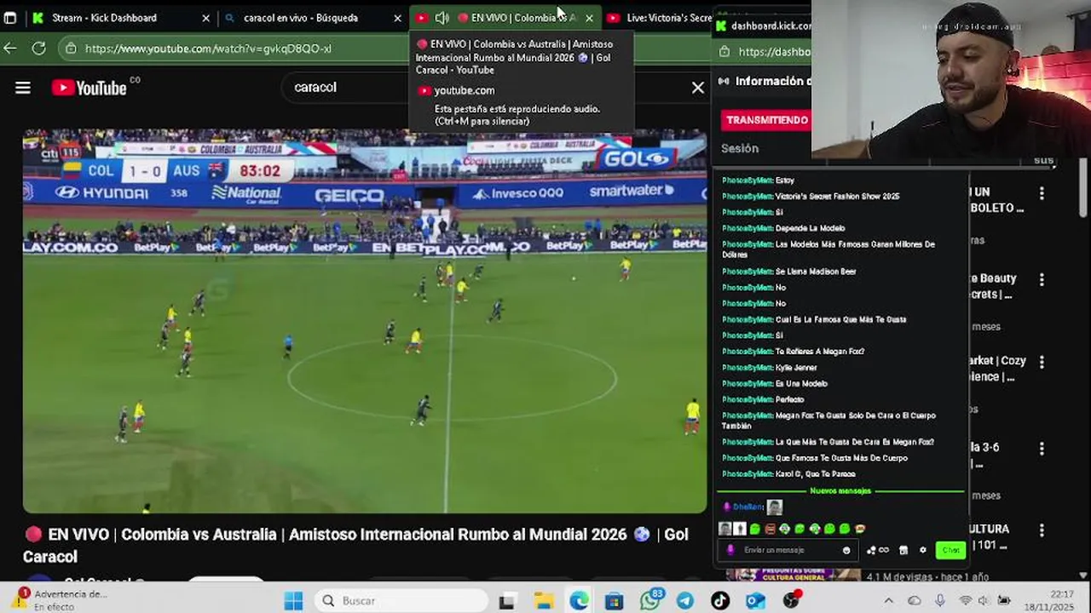Pick the red Kick emote in emote bar
The width and height of the screenshot is (1091, 613).
[771, 529]
